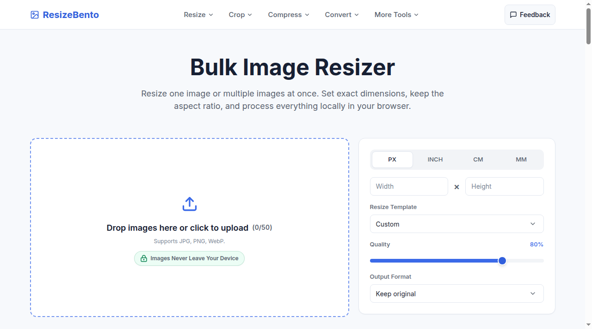This screenshot has height=329, width=592.
Task: Click the 80% quality value
Action: pos(536,245)
